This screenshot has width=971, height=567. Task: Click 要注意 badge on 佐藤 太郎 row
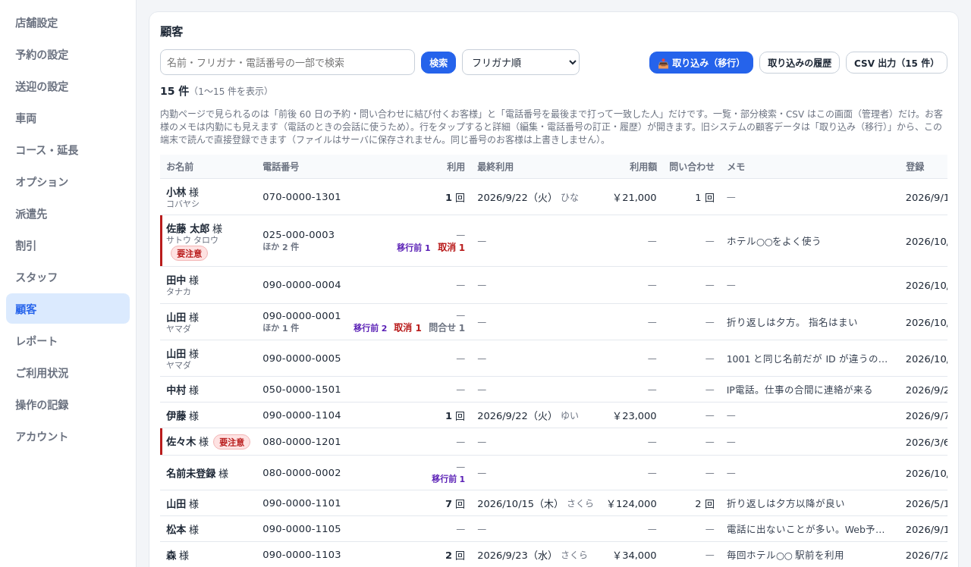tap(189, 253)
